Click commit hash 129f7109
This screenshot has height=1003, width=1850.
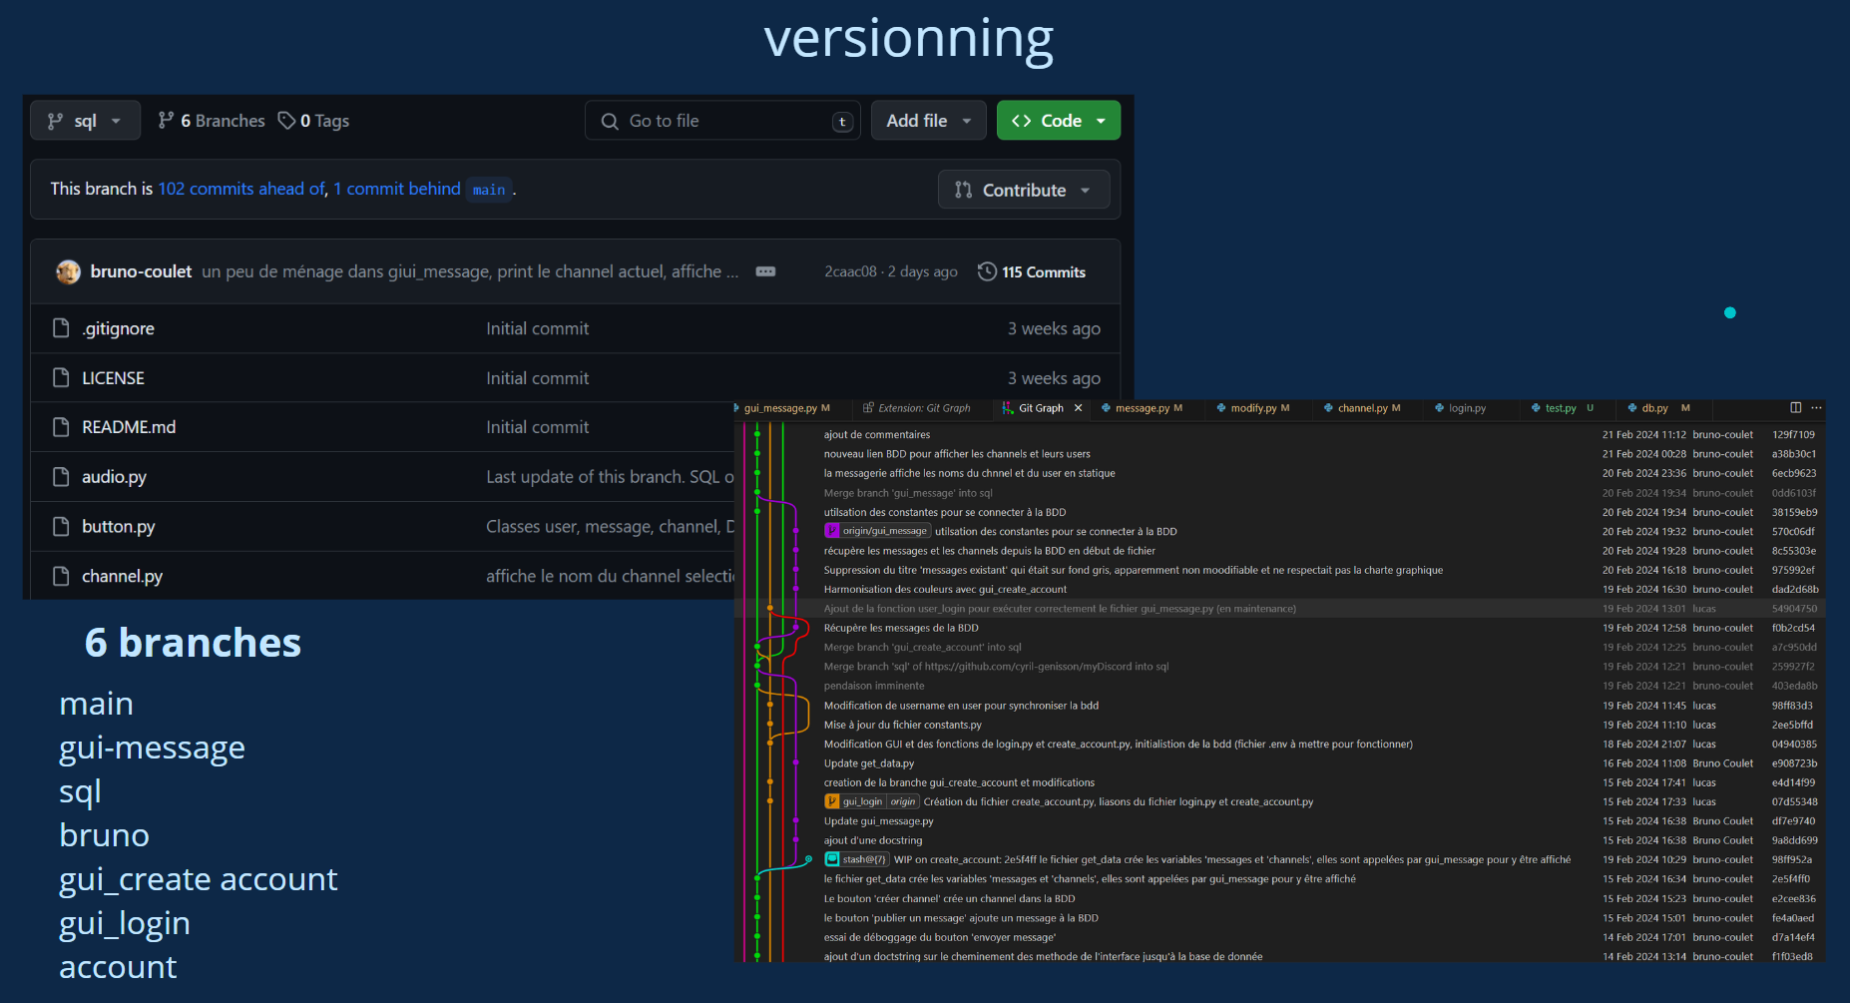pos(1793,434)
